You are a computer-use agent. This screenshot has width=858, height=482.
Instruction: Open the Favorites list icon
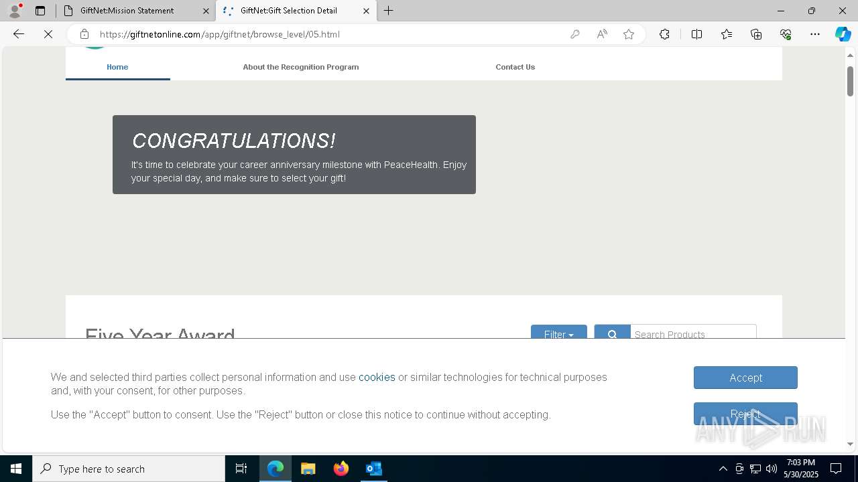[727, 34]
